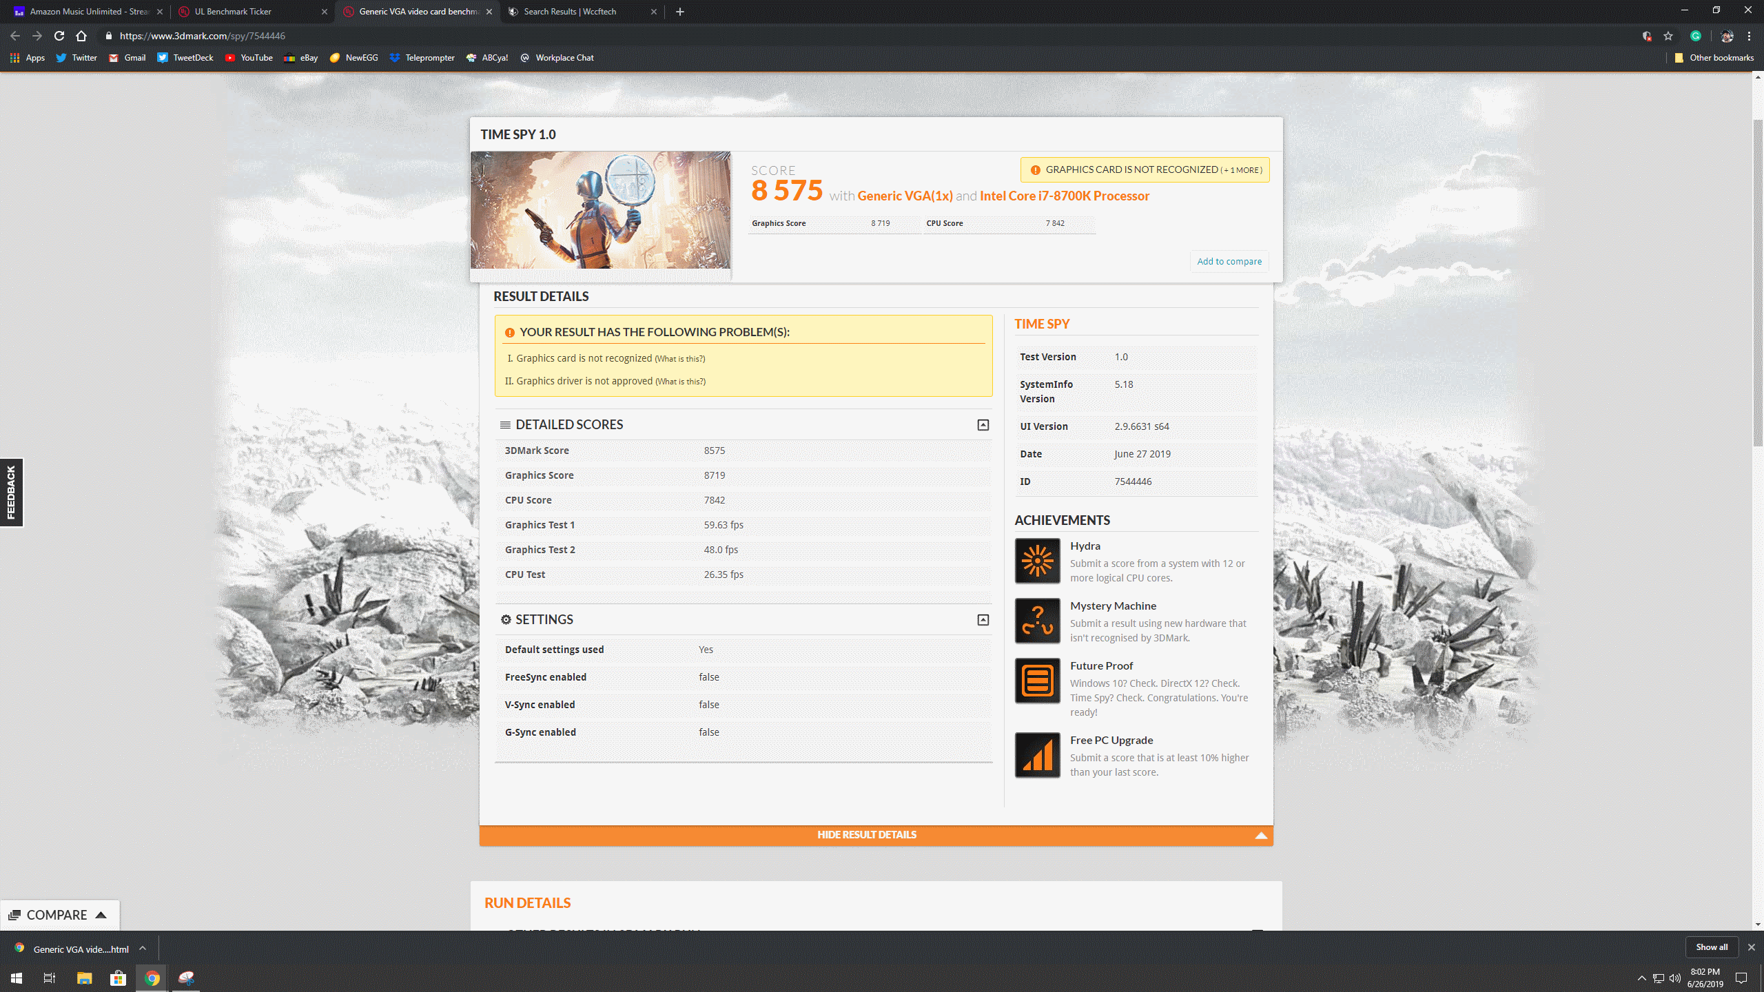Bookmark this page with the star icon
This screenshot has width=1764, height=992.
tap(1668, 36)
